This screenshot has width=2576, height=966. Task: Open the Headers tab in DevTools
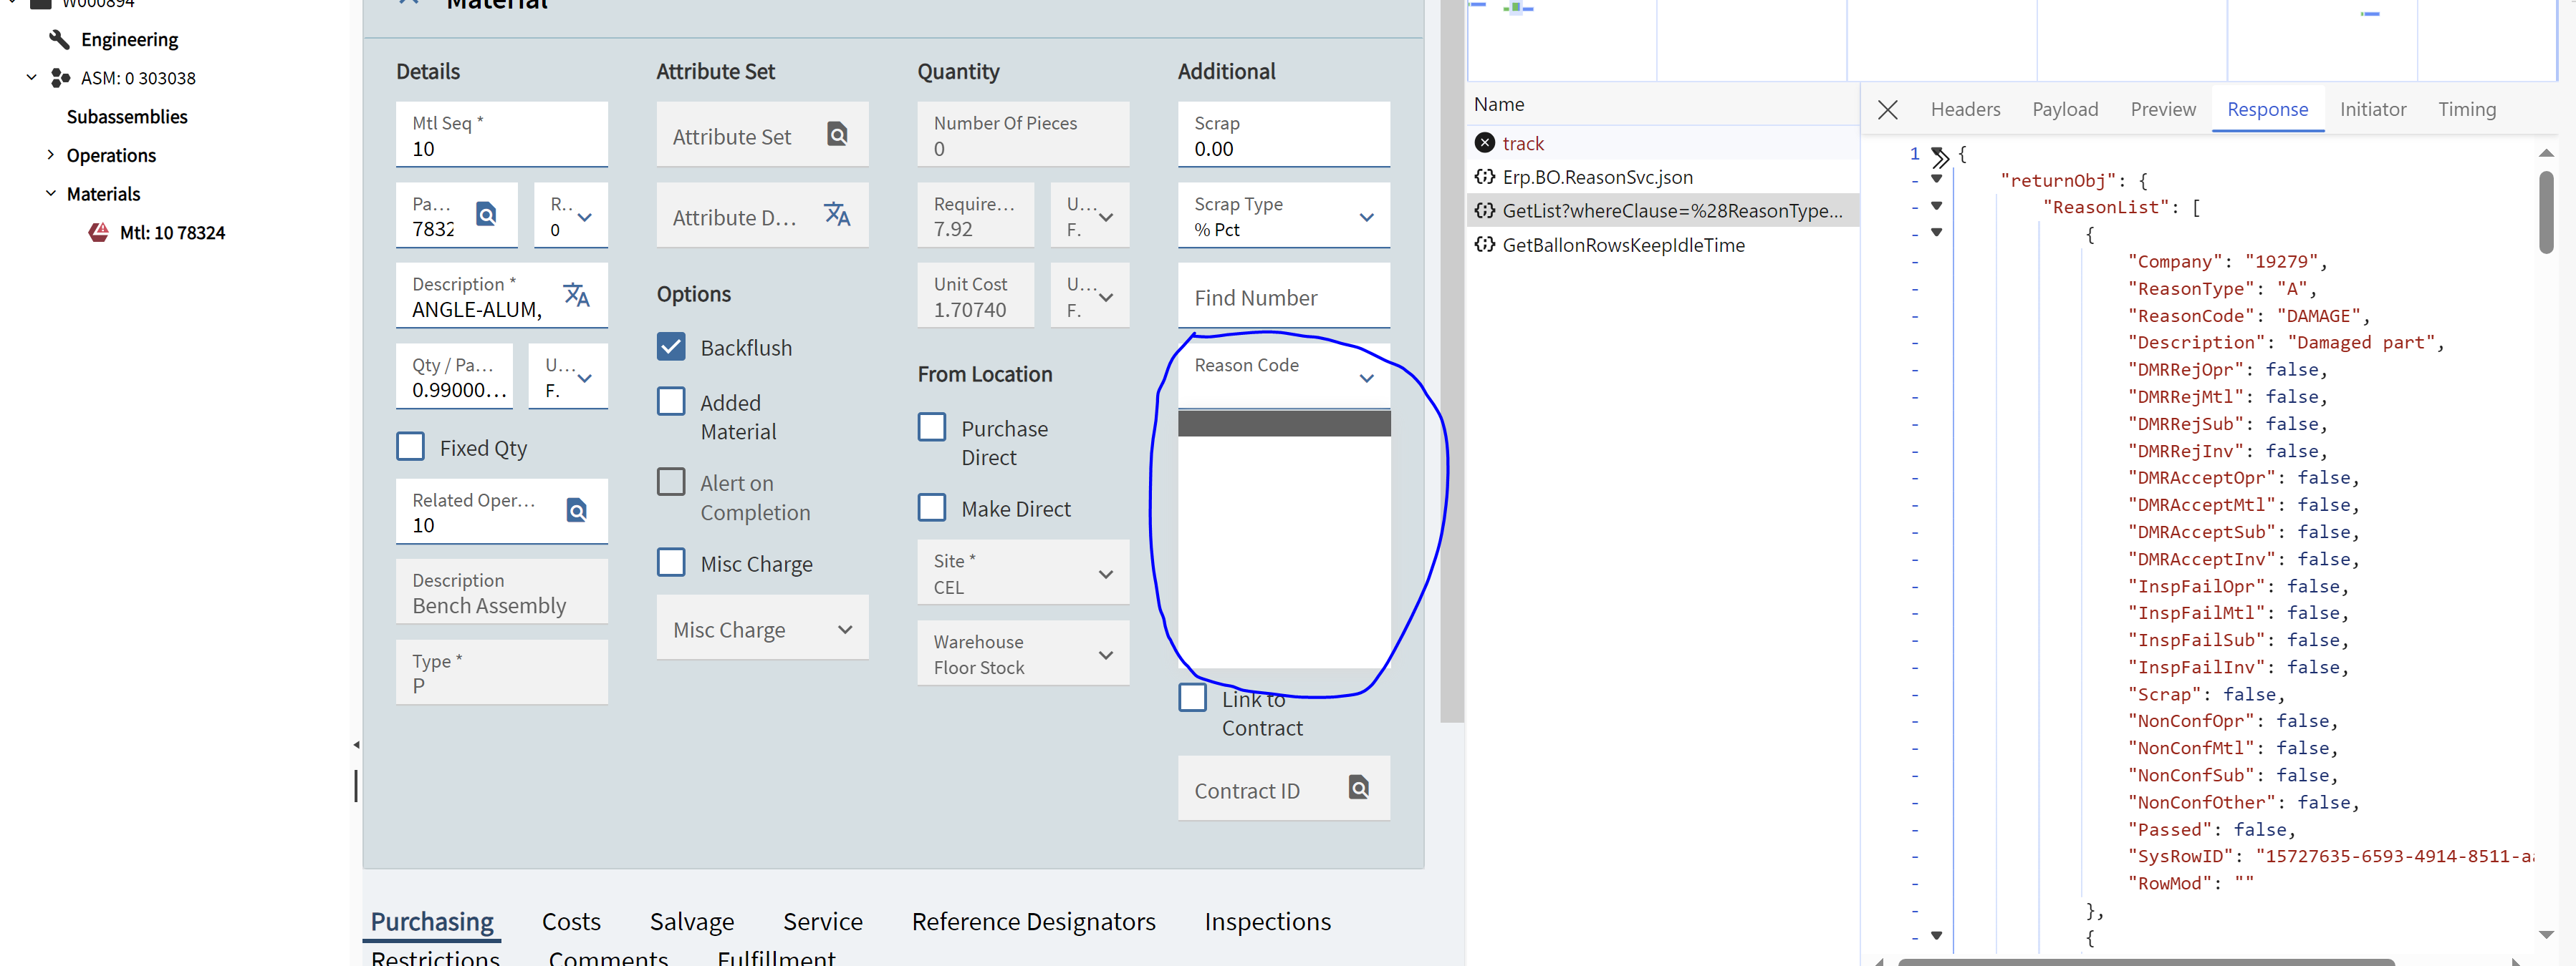tap(1964, 110)
